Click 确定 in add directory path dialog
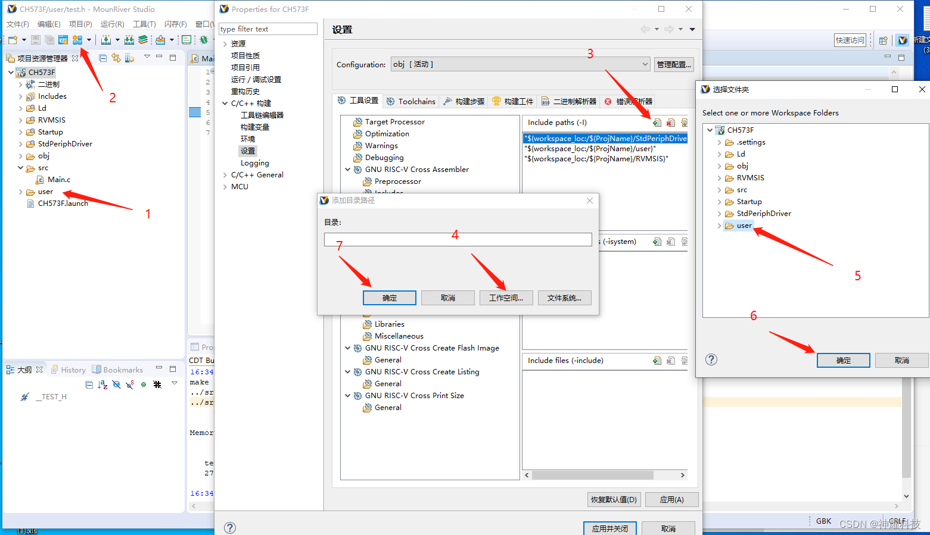The width and height of the screenshot is (930, 535). 390,298
